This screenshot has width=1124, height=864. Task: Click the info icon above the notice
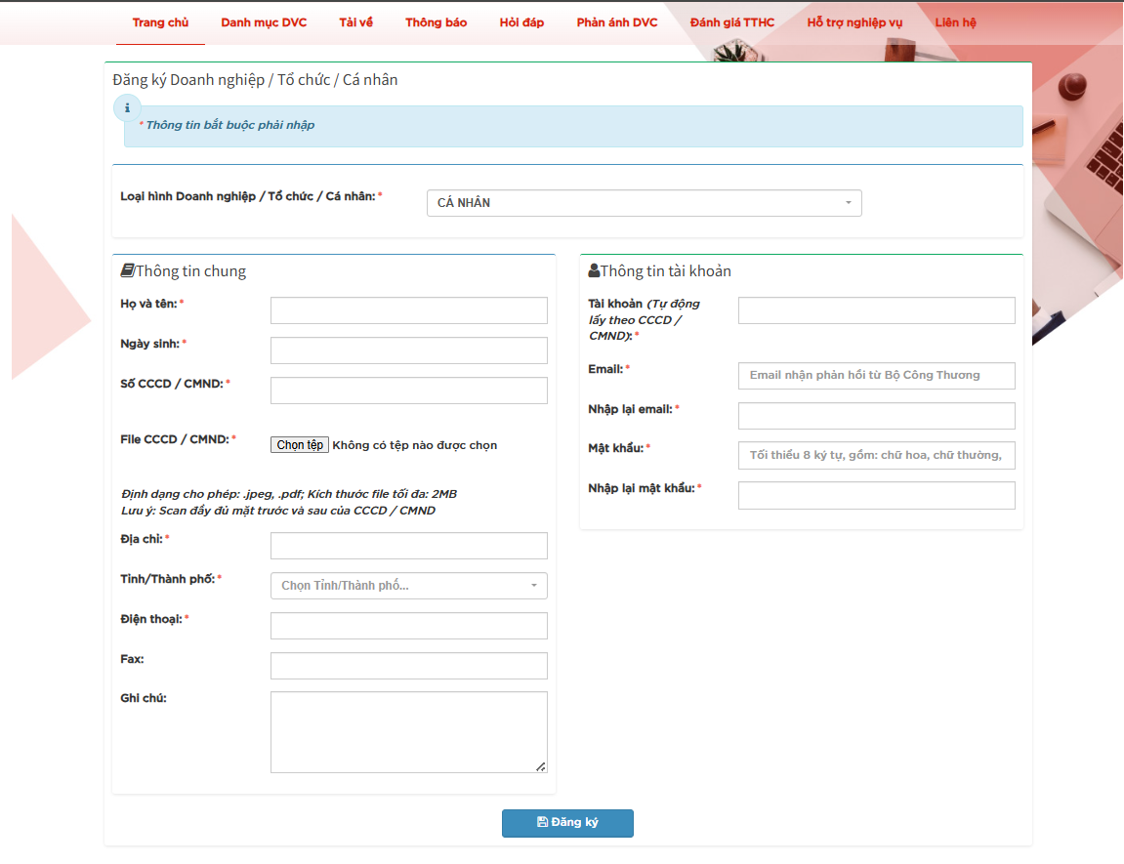point(127,108)
